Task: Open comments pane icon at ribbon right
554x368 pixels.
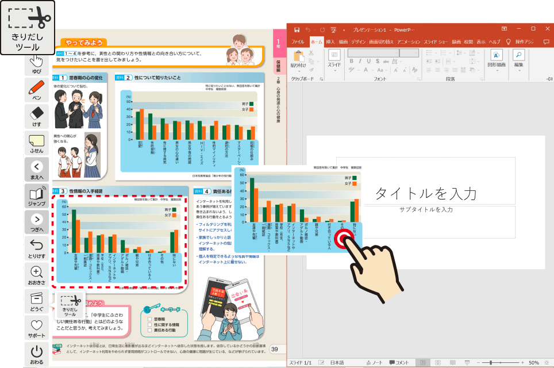Action: point(546,42)
